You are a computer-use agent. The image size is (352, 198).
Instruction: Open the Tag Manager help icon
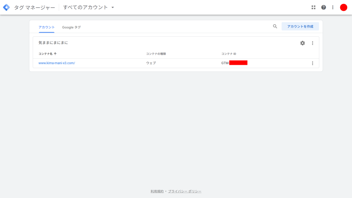[x=323, y=7]
